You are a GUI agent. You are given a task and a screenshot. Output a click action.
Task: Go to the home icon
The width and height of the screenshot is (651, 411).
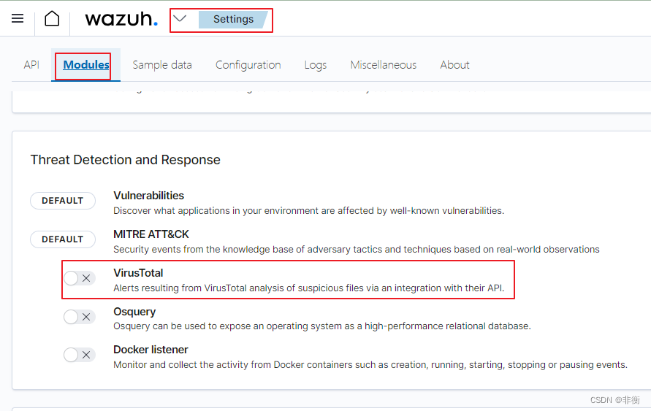pos(53,18)
